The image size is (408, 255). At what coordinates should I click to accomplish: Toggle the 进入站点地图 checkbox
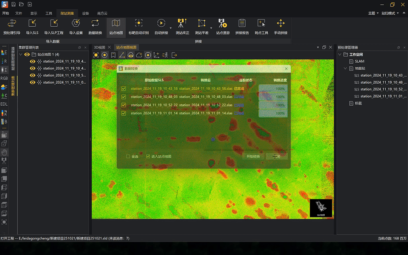[x=148, y=157]
